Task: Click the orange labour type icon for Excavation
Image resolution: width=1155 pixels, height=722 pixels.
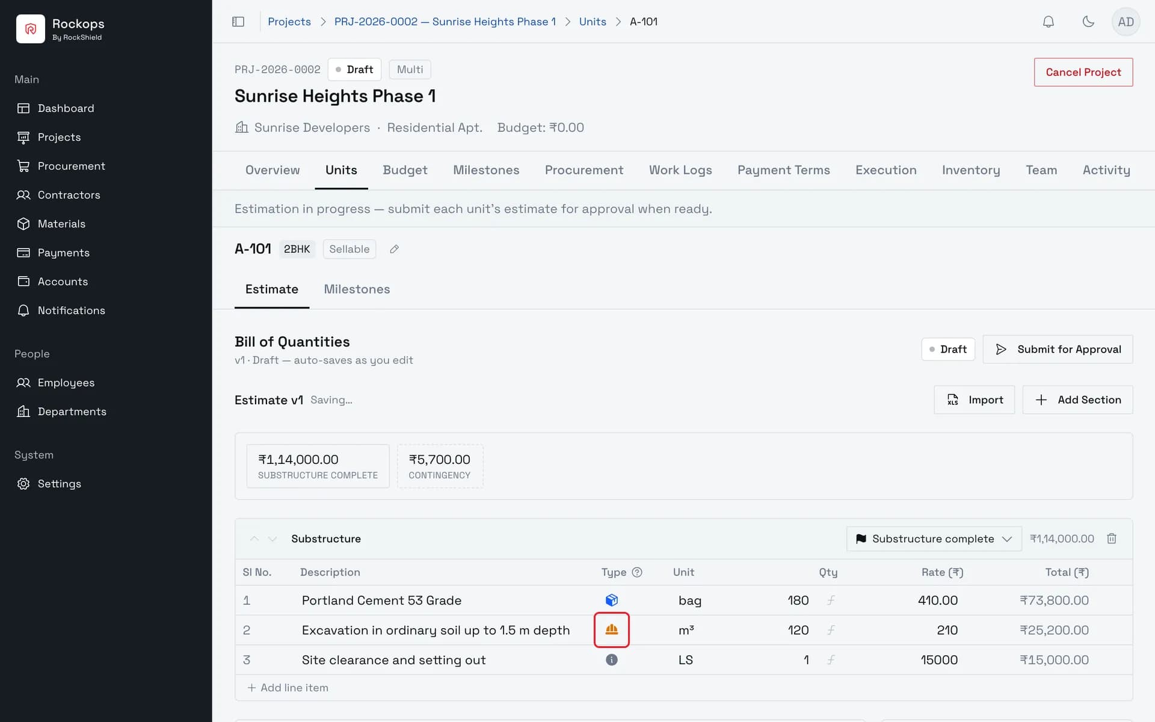Action: (x=611, y=629)
